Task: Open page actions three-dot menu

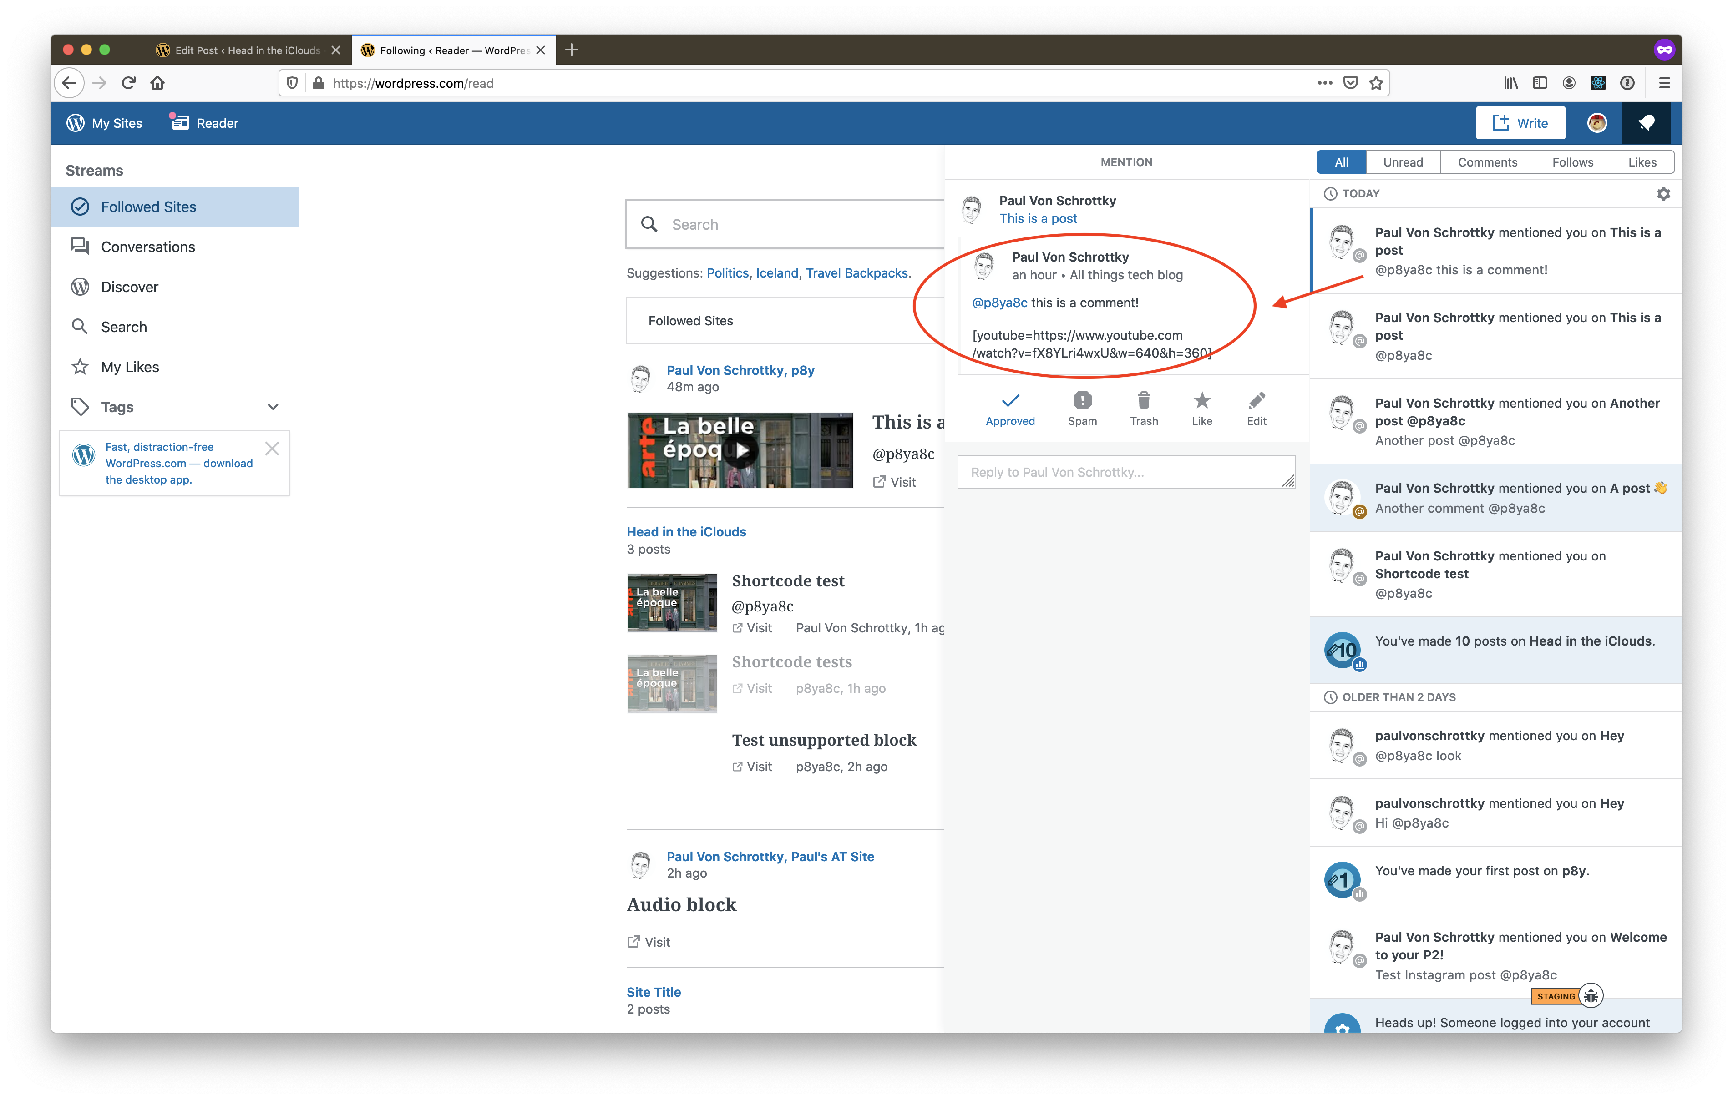Action: coord(1324,83)
